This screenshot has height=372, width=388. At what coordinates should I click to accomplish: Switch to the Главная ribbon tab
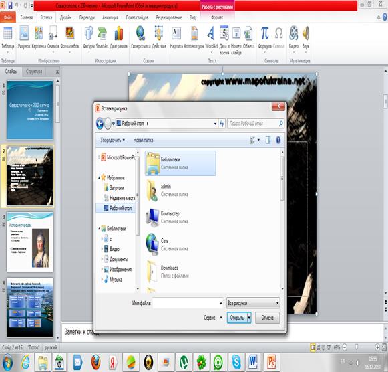(27, 17)
